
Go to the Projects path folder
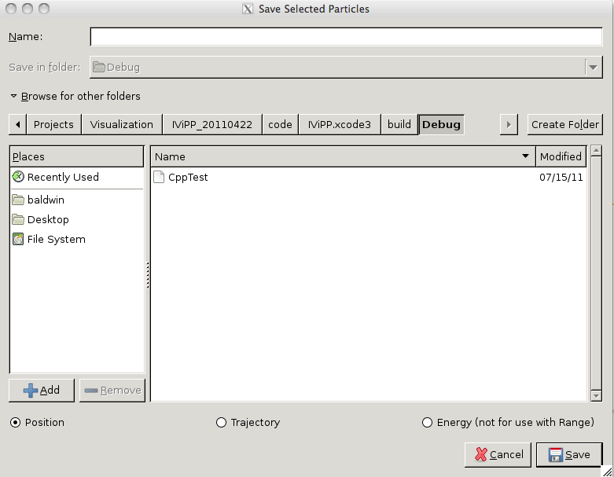tap(53, 124)
